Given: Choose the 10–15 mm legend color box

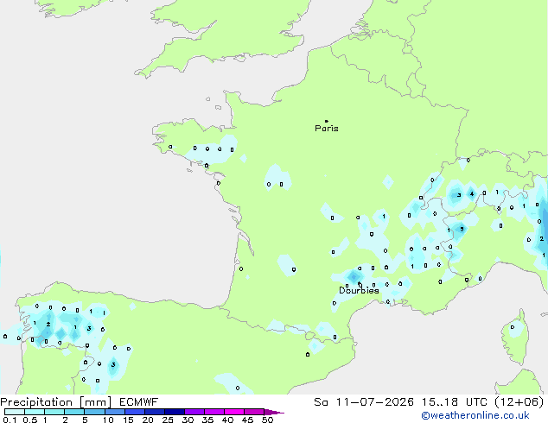Looking at the screenshot, I should [115, 412].
